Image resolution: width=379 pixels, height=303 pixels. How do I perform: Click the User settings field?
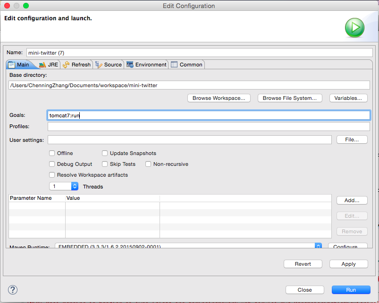click(x=190, y=139)
